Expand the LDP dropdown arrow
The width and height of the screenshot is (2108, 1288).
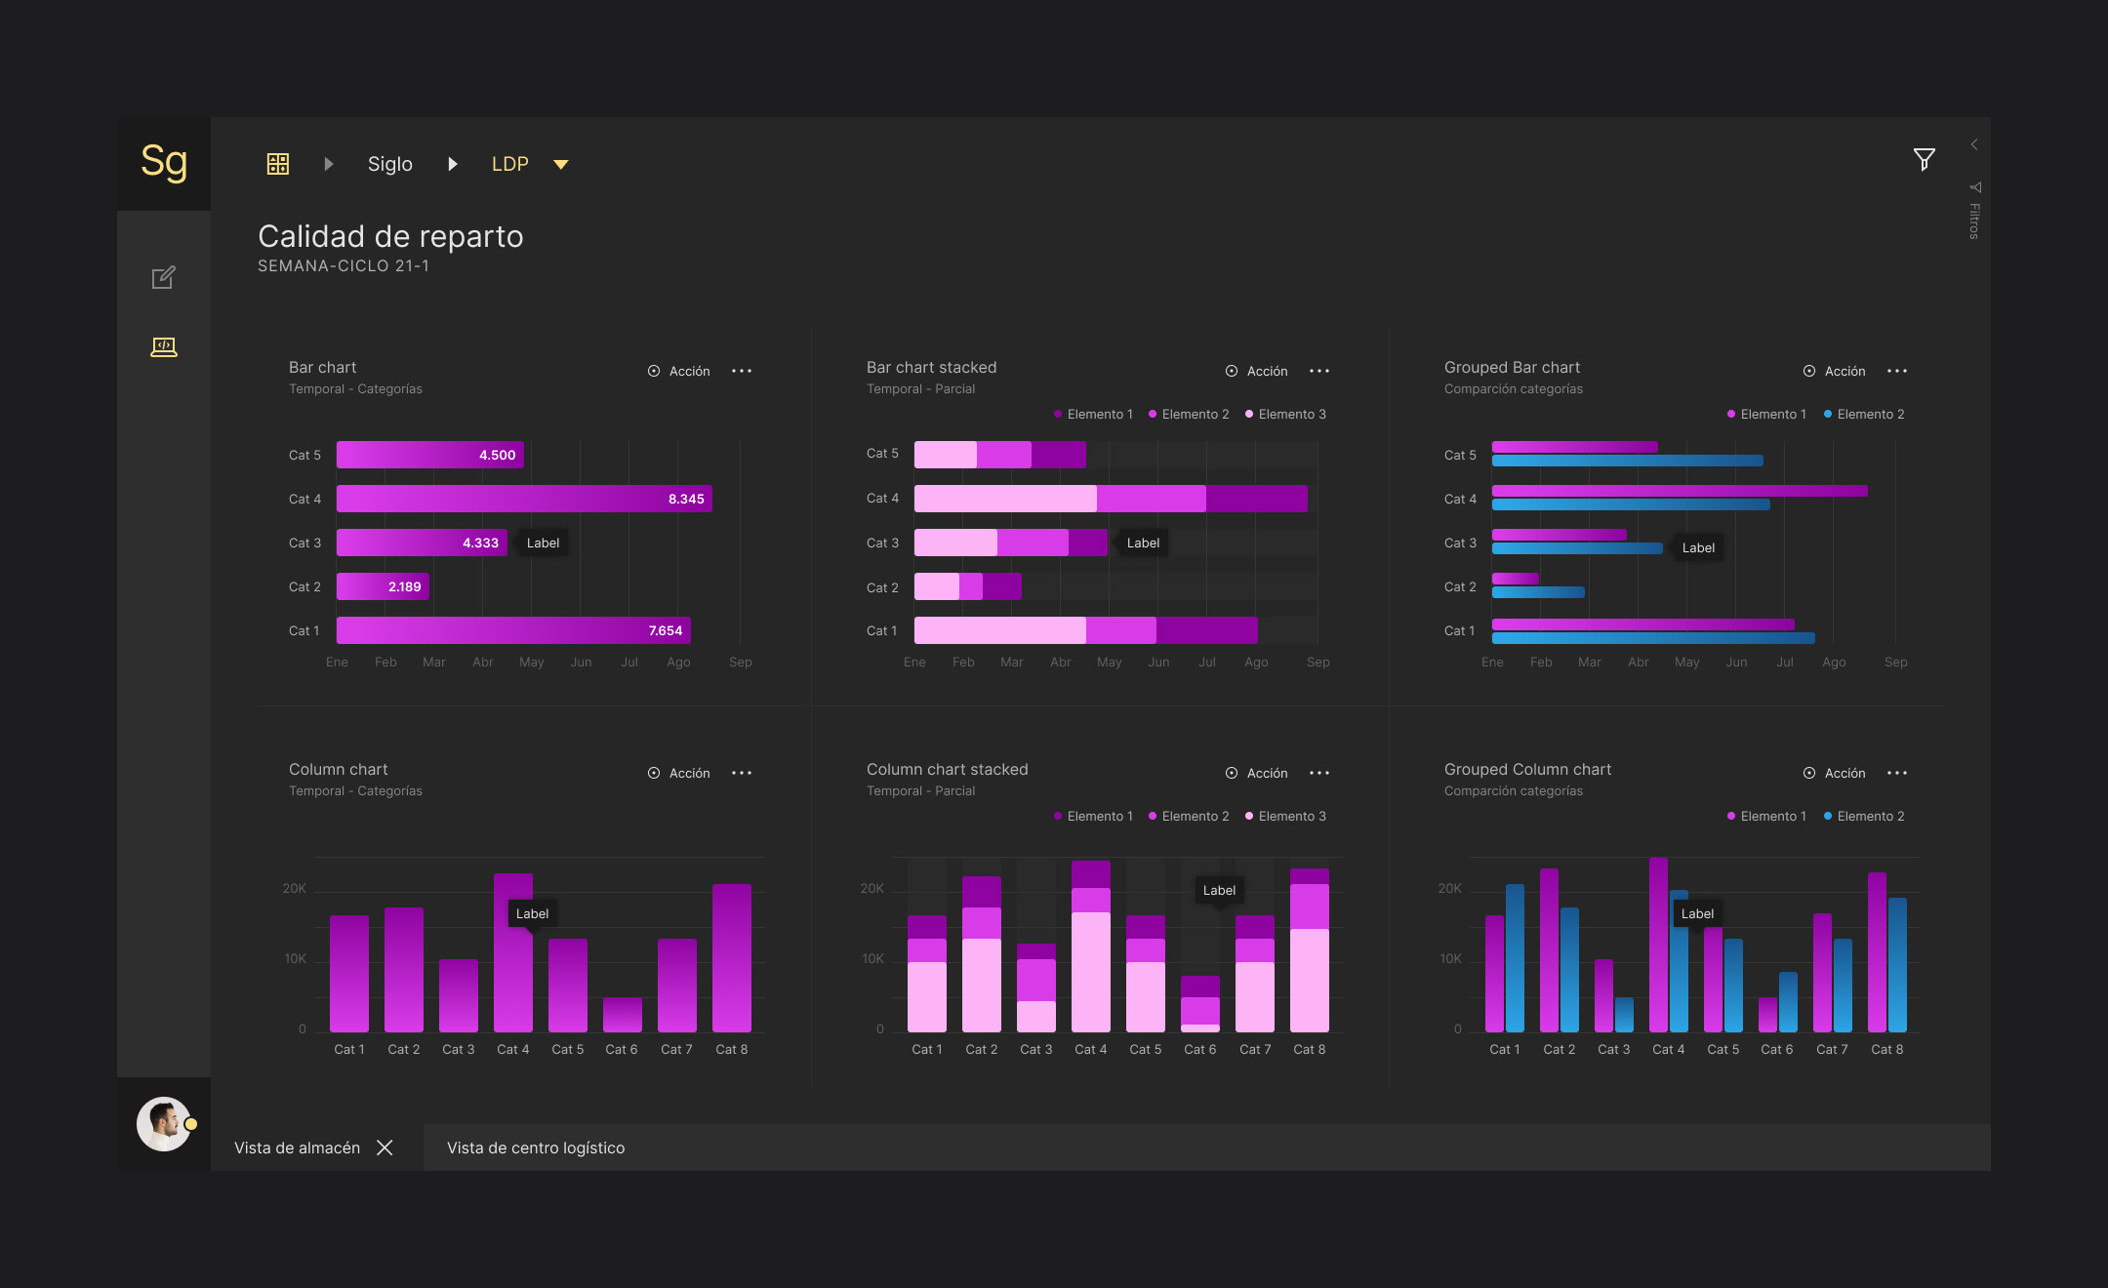click(561, 164)
